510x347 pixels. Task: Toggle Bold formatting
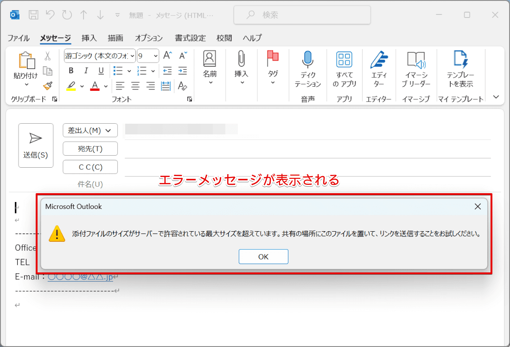pyautogui.click(x=71, y=70)
